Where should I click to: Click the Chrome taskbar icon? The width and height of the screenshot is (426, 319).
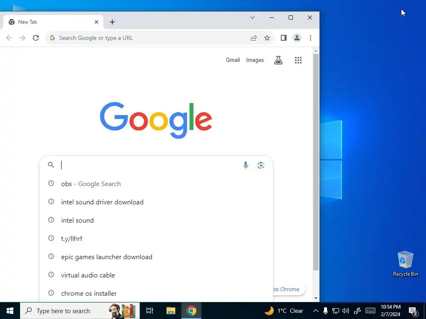click(191, 311)
